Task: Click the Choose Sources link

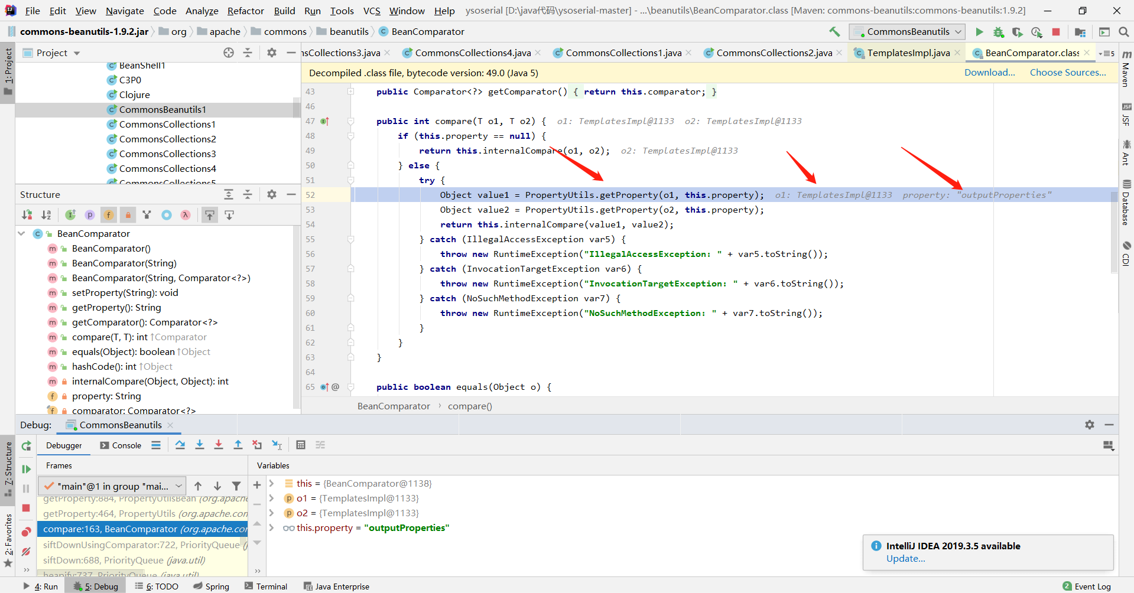Action: [1067, 73]
